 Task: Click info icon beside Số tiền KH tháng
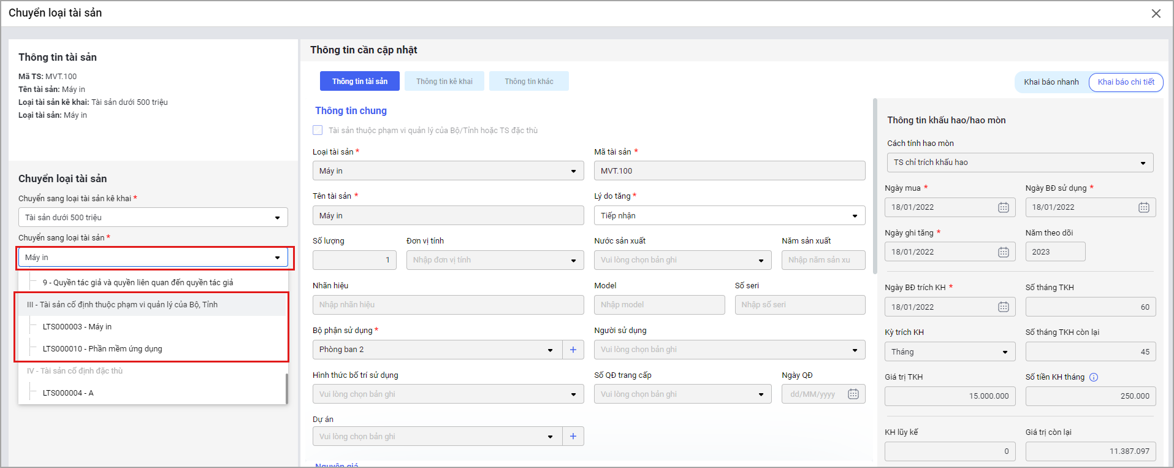(x=1094, y=377)
